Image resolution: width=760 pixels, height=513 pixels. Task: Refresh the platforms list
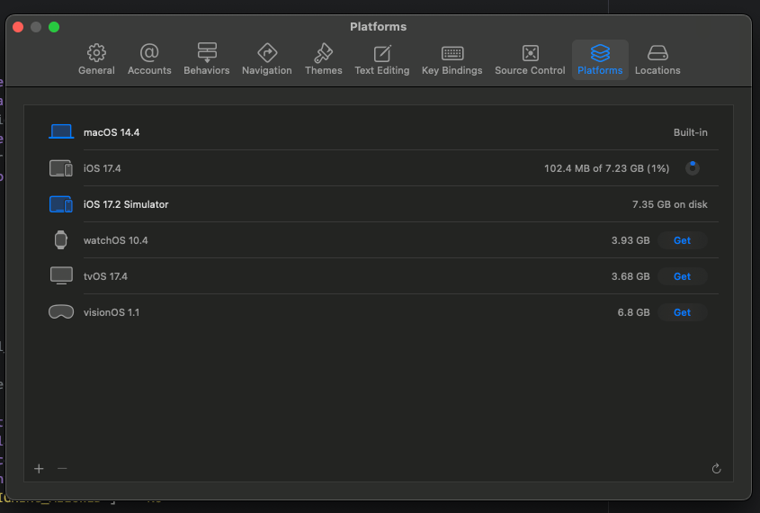(x=716, y=468)
